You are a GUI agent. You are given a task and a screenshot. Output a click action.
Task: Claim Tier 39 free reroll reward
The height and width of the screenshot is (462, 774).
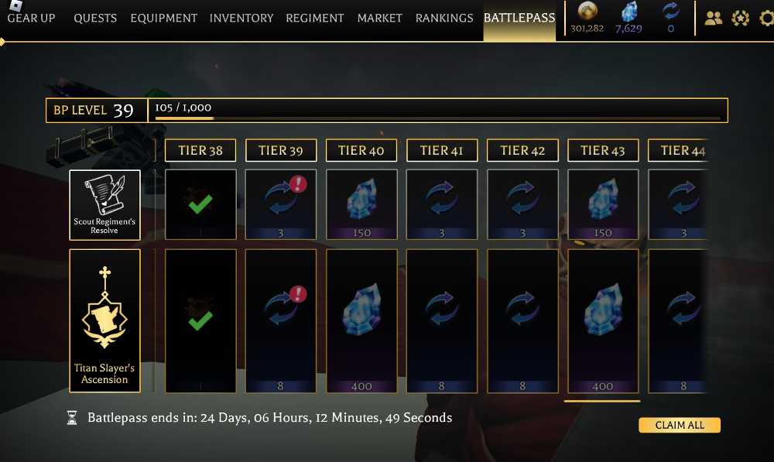(x=281, y=204)
